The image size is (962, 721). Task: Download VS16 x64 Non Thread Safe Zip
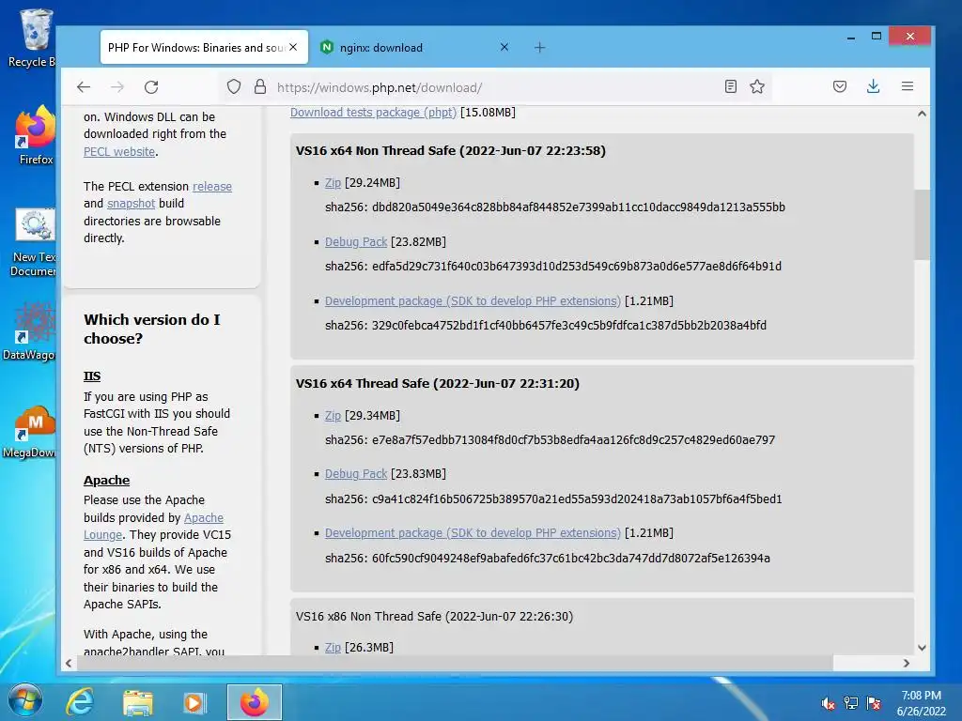click(x=333, y=183)
